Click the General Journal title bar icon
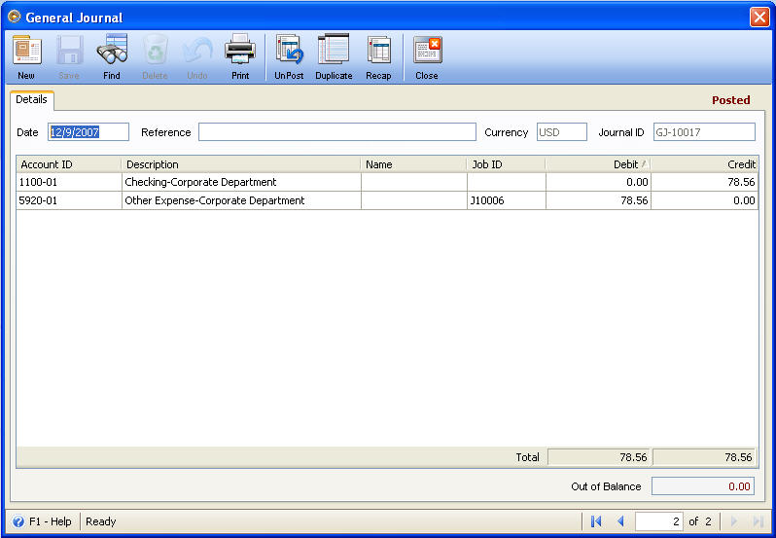Image resolution: width=776 pixels, height=538 pixels. (x=15, y=17)
